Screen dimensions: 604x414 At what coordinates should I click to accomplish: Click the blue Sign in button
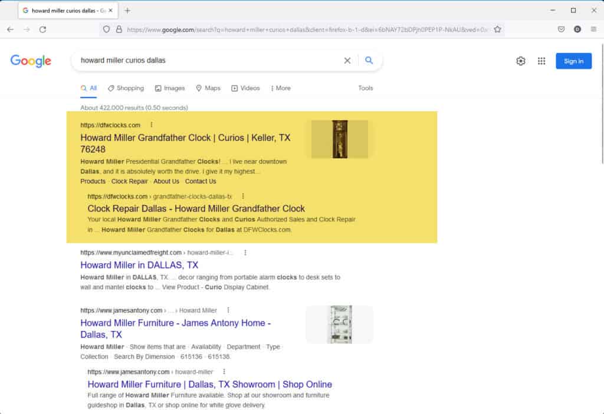573,61
